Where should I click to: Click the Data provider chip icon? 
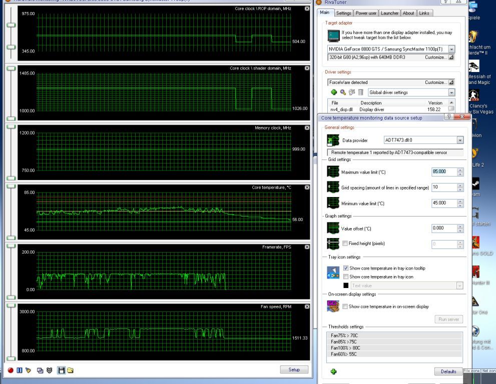(x=333, y=140)
